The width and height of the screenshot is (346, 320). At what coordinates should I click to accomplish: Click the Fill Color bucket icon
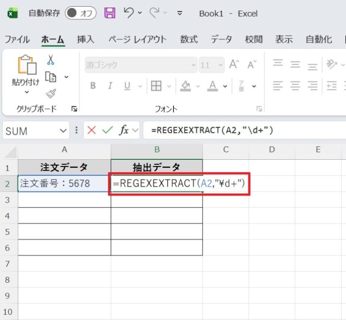185,86
